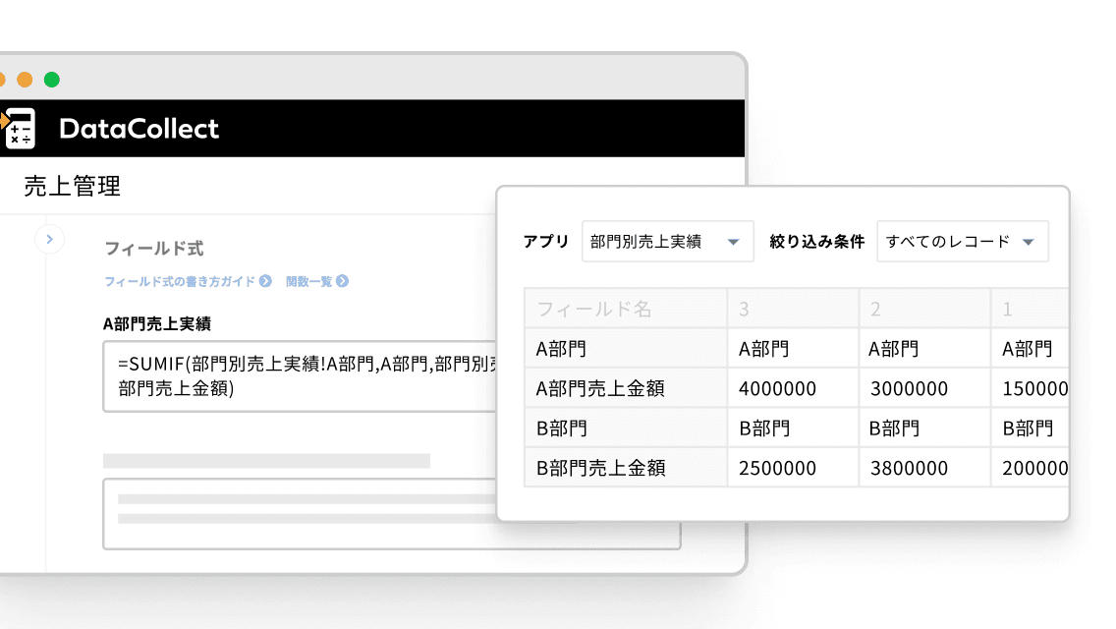This screenshot has width=1116, height=629.
Task: Click the dropdown arrow on the 絞り込み条件 selector
Action: point(1030,241)
